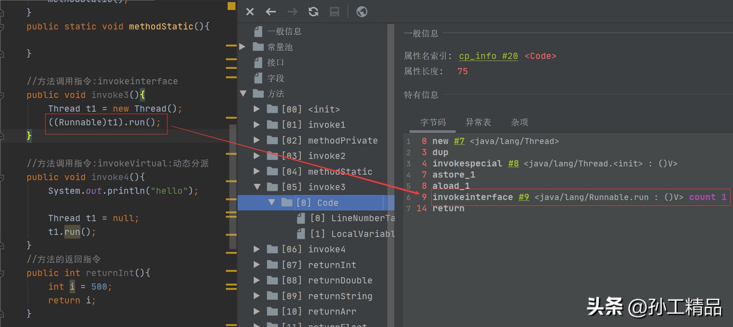Collapse the 方法 folder
Viewport: 733px width, 327px height.
pyautogui.click(x=243, y=94)
